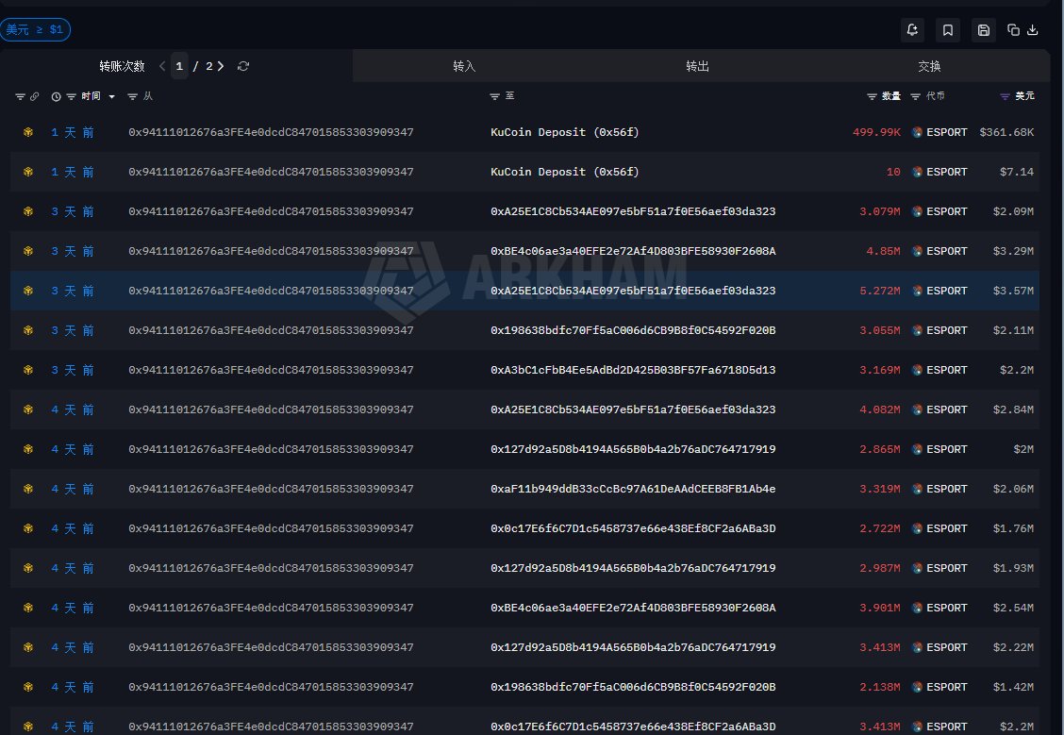Screen dimensions: 1064x735
Task: Click the 美元 ≥ $1 filter chip
Action: (35, 29)
